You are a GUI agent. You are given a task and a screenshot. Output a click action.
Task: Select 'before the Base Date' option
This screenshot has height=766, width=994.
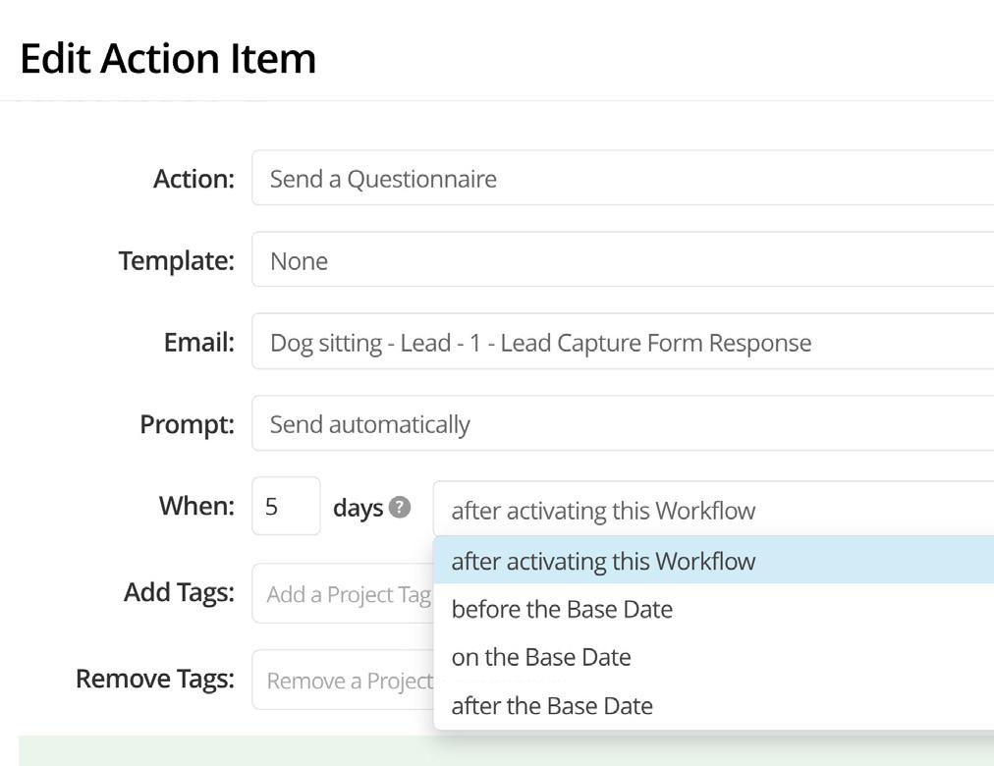(x=562, y=609)
